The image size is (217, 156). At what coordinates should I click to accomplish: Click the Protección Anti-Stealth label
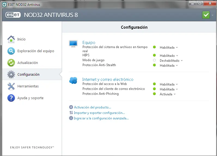99,65
